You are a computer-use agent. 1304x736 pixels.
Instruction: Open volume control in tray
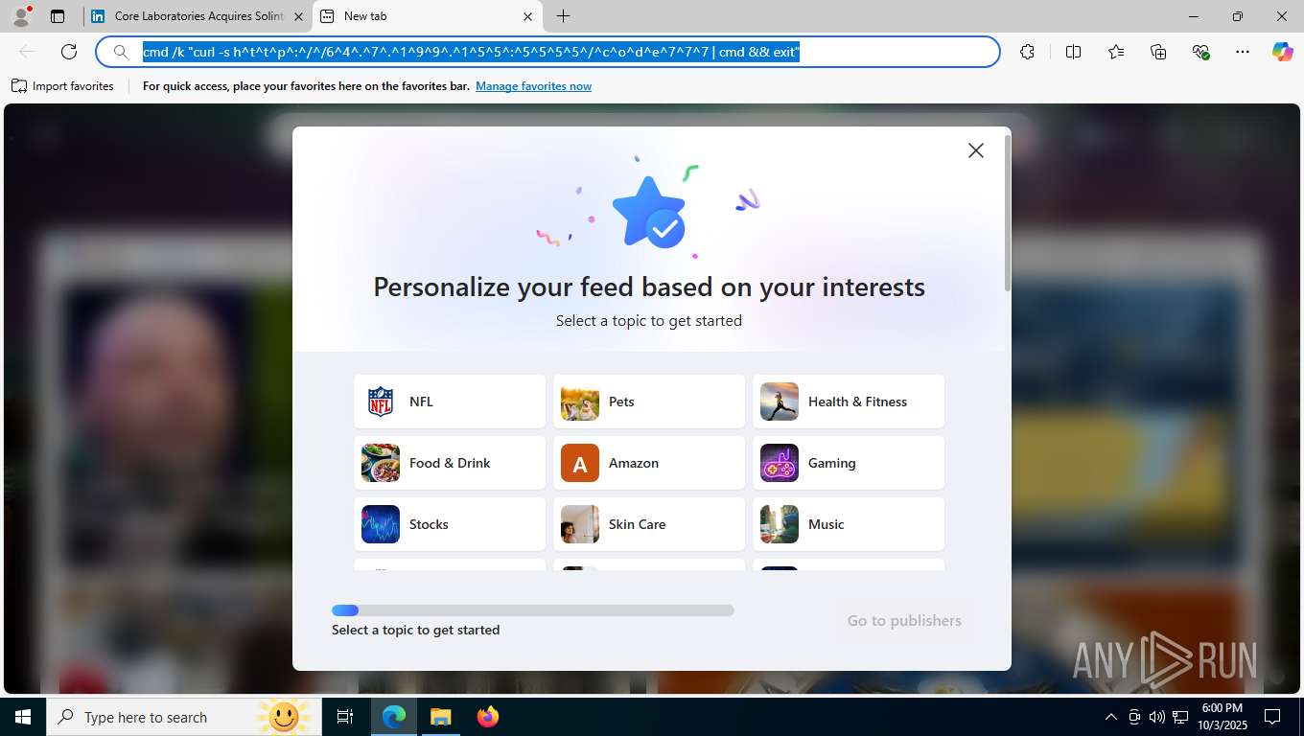point(1157,717)
